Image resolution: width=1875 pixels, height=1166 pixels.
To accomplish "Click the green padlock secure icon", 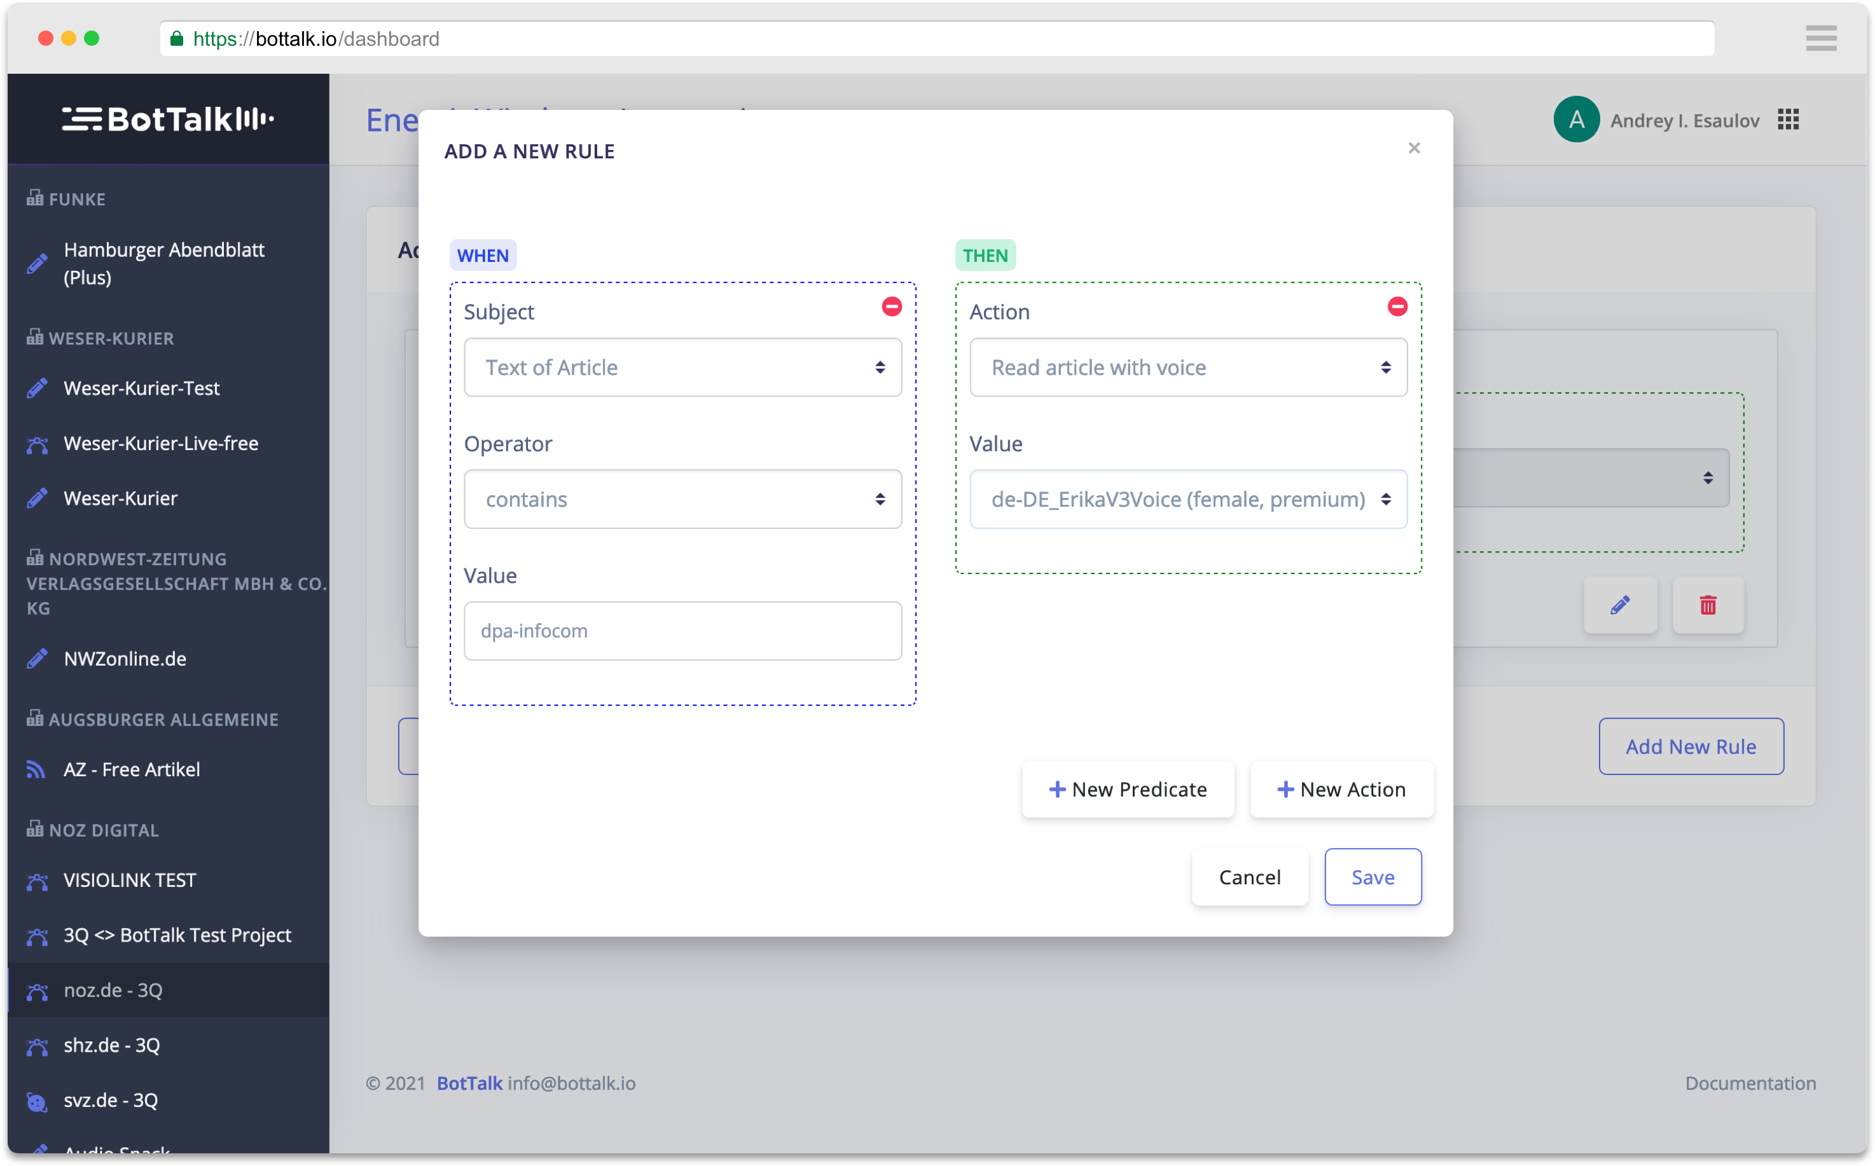I will point(177,39).
